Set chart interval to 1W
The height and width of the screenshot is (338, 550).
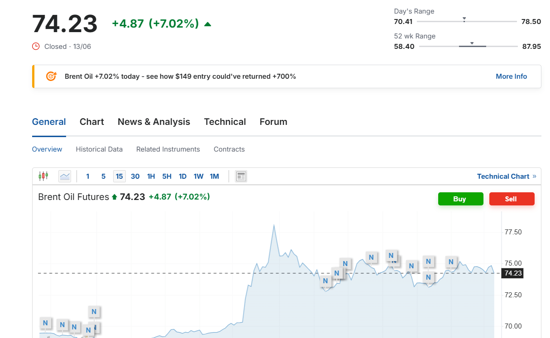click(198, 176)
